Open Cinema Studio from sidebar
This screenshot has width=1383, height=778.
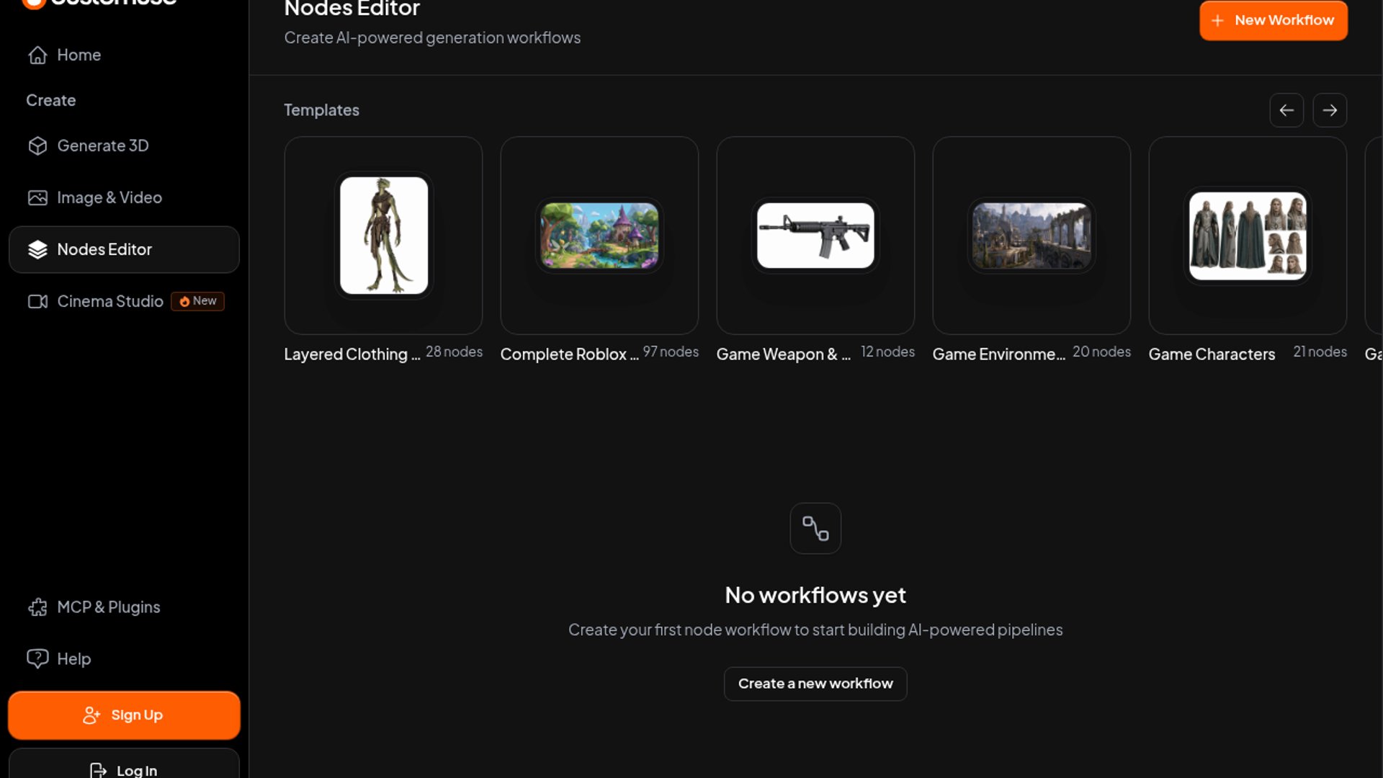coord(124,302)
